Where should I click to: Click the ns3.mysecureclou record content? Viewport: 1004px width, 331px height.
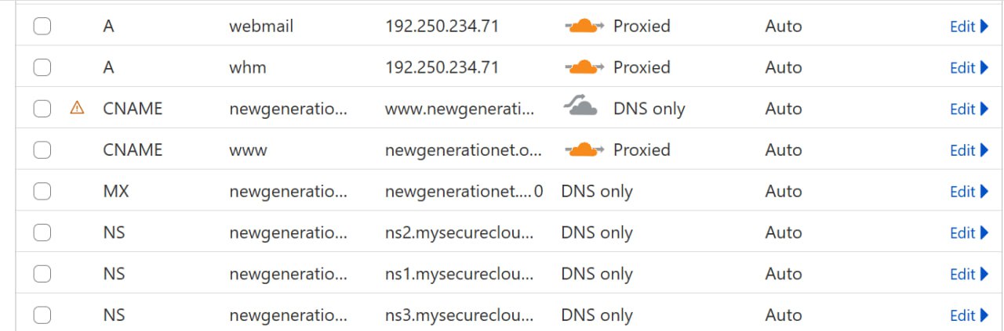point(460,315)
